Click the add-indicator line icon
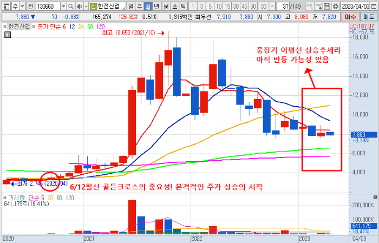Image resolution: width=379 pixels, height=243 pixels. click(x=318, y=6)
